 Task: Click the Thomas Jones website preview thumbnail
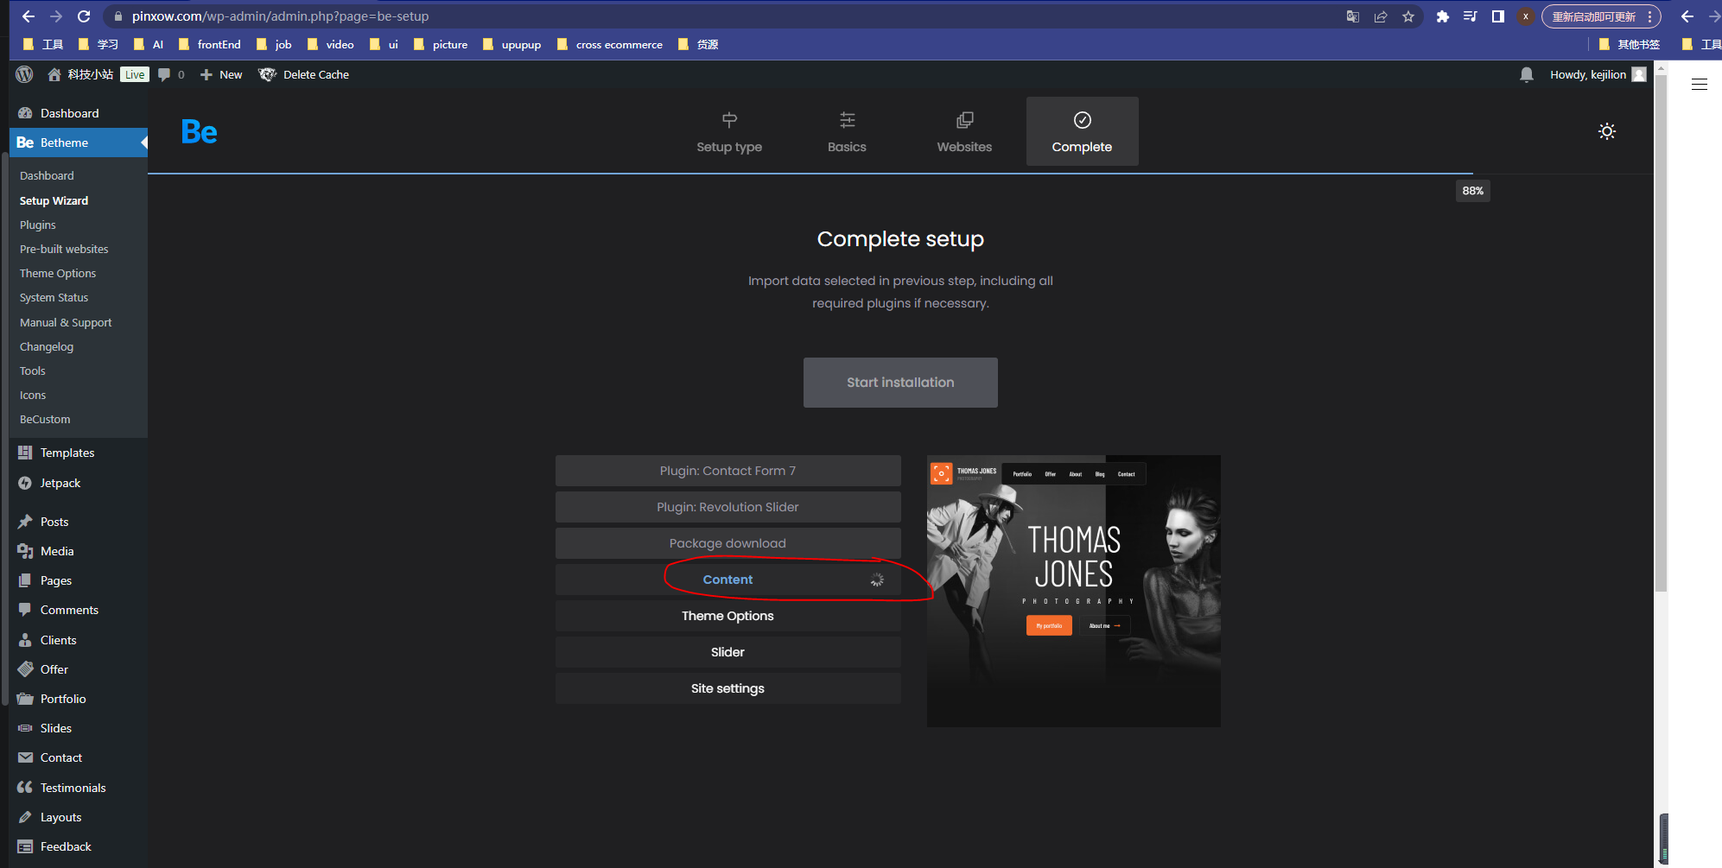(x=1074, y=591)
